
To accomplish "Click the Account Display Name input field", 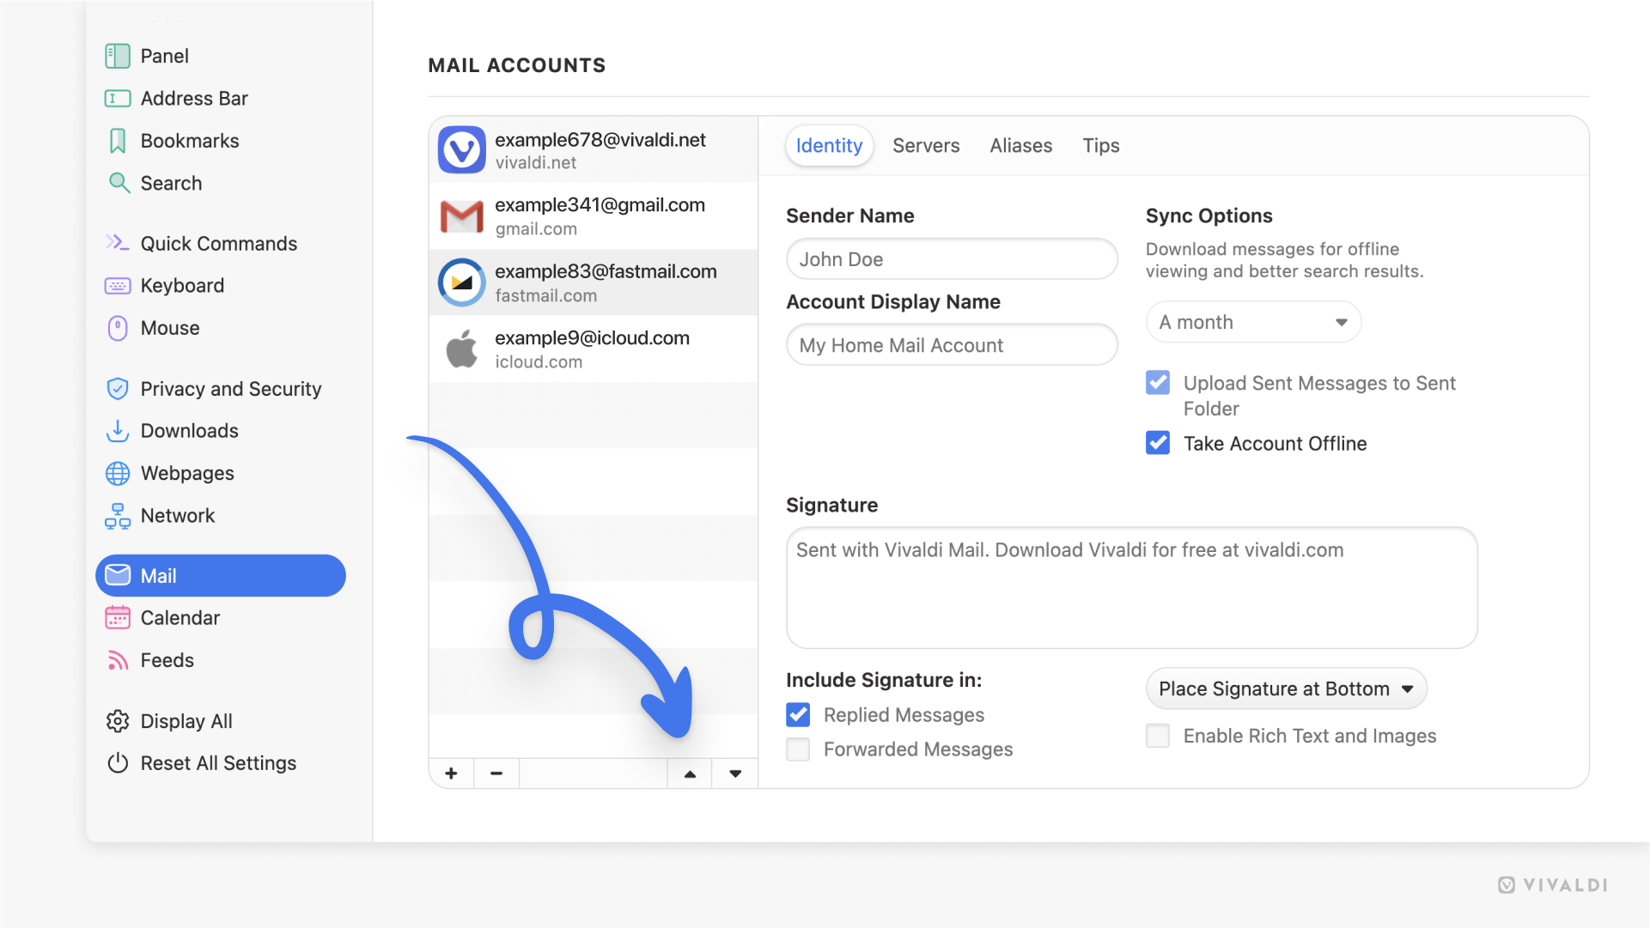I will click(x=951, y=344).
